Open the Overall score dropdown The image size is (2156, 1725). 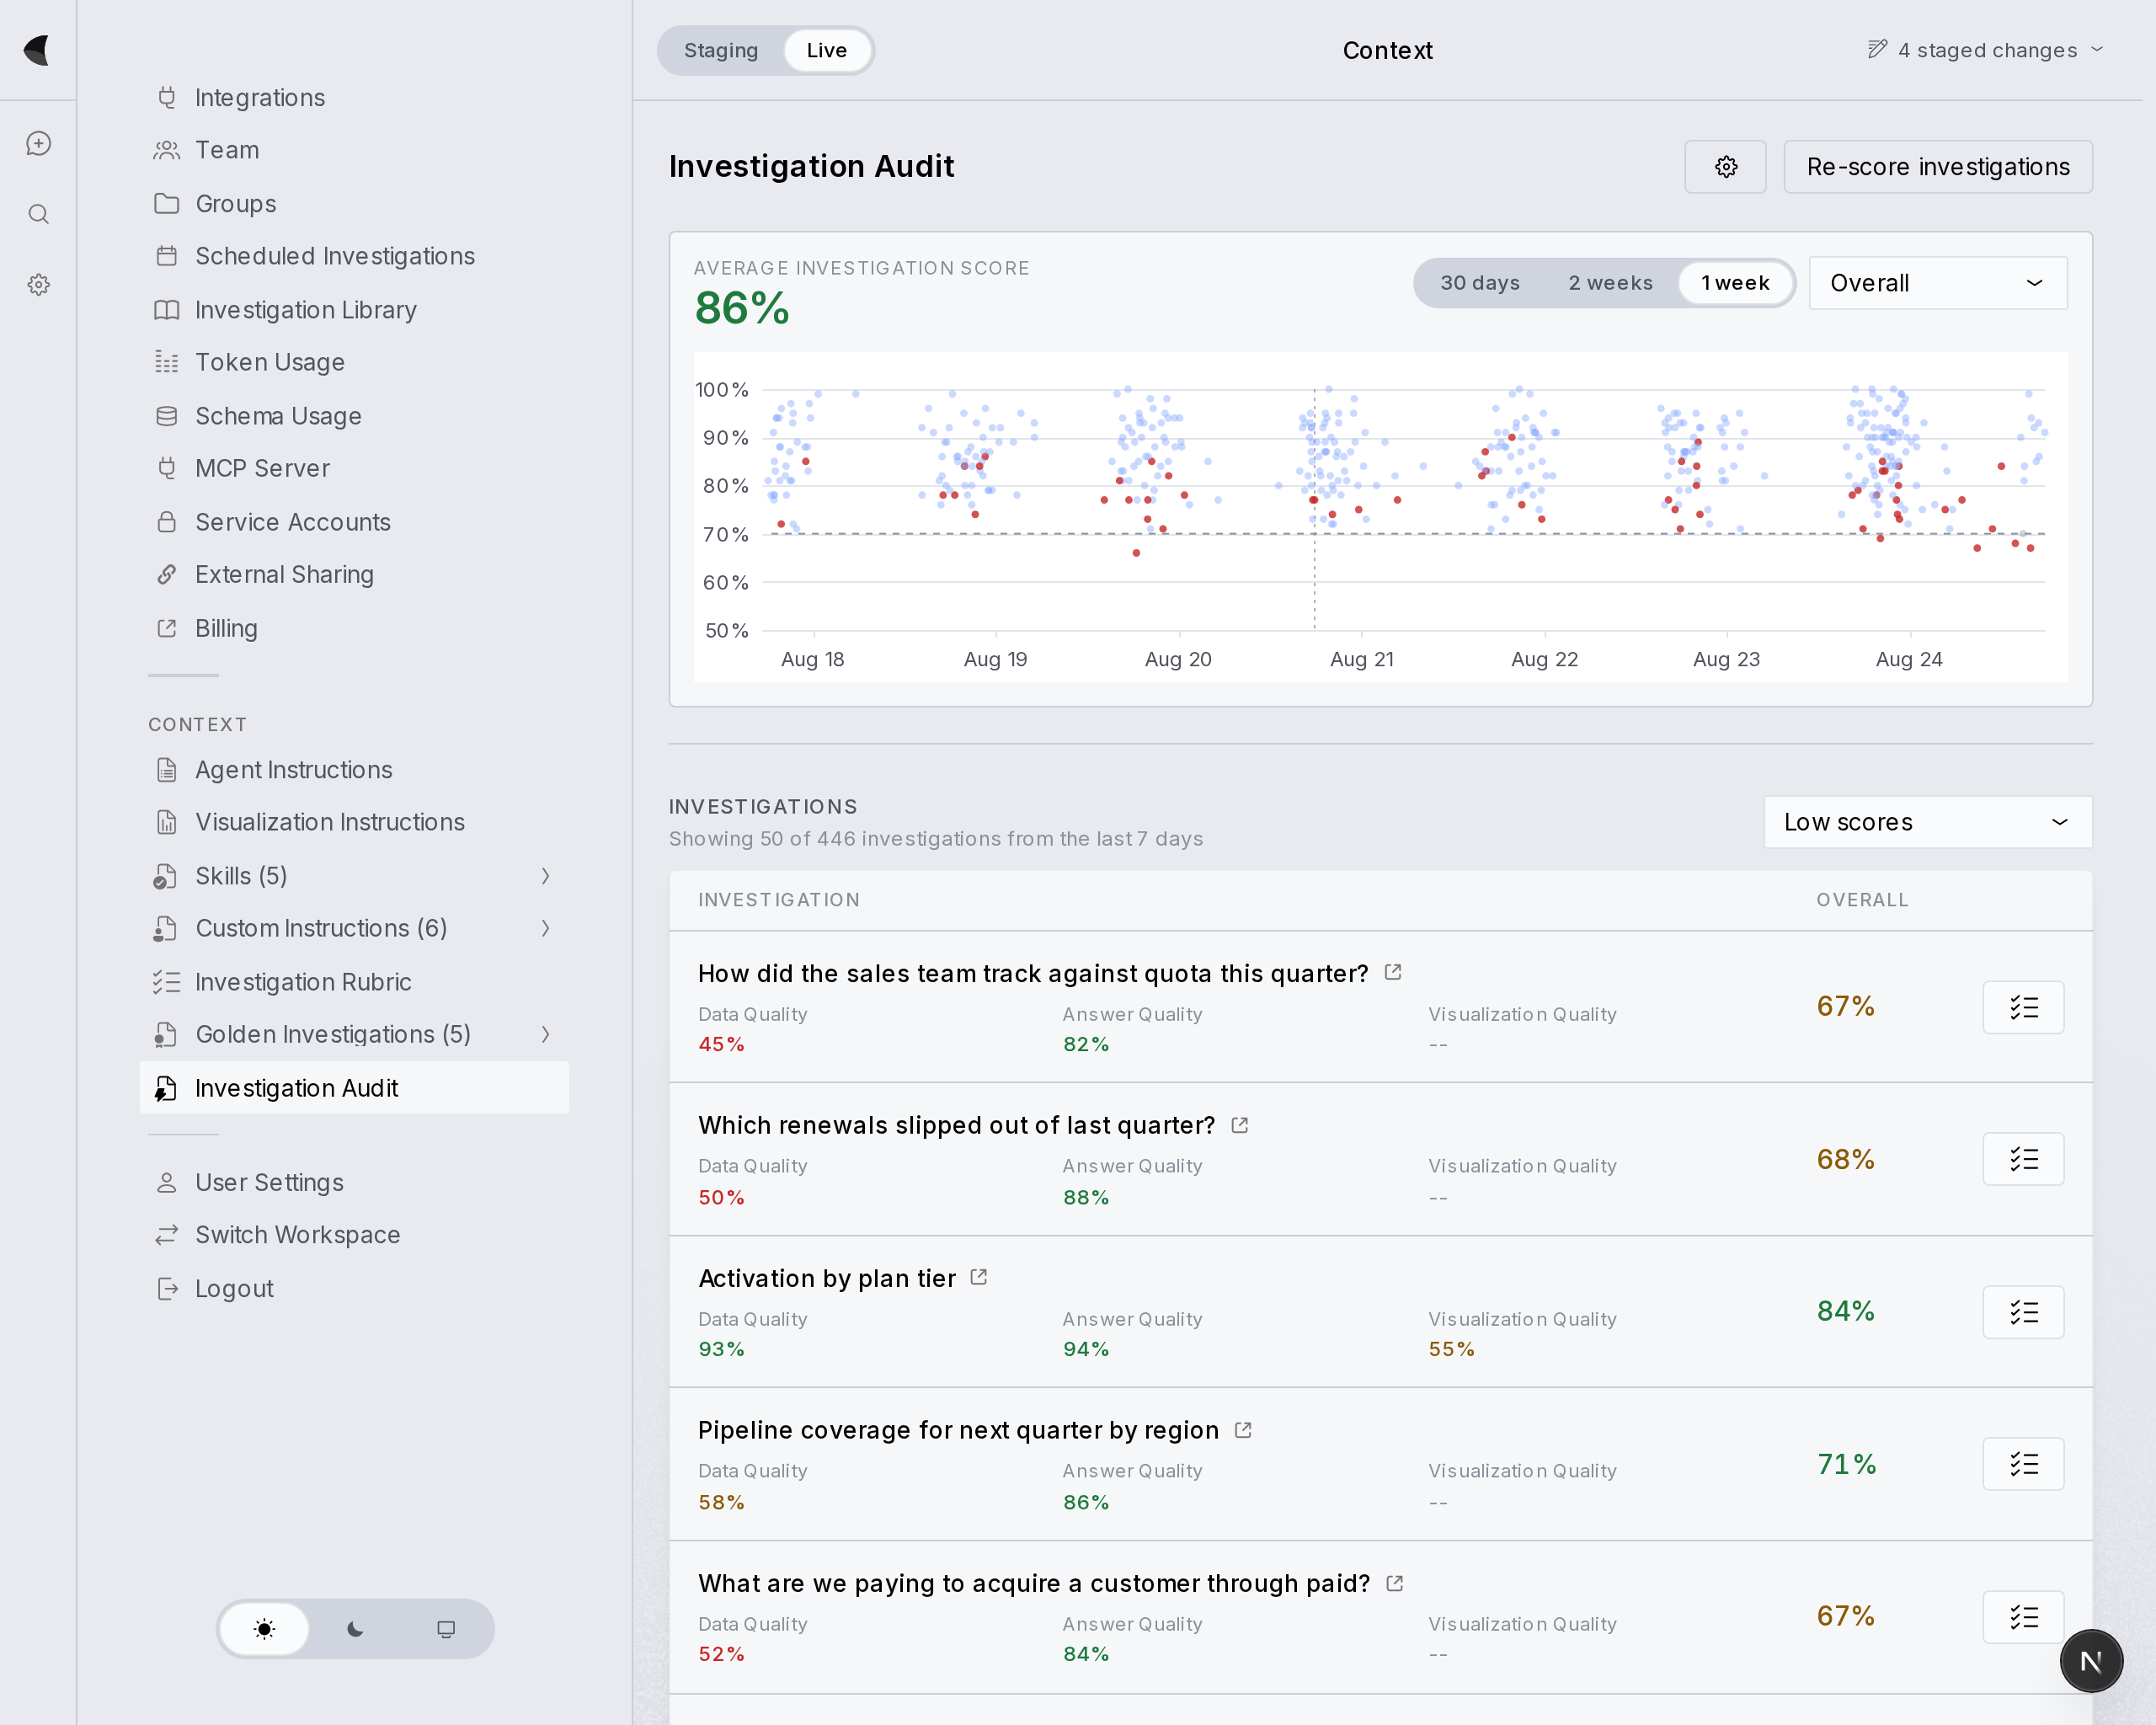tap(1937, 283)
